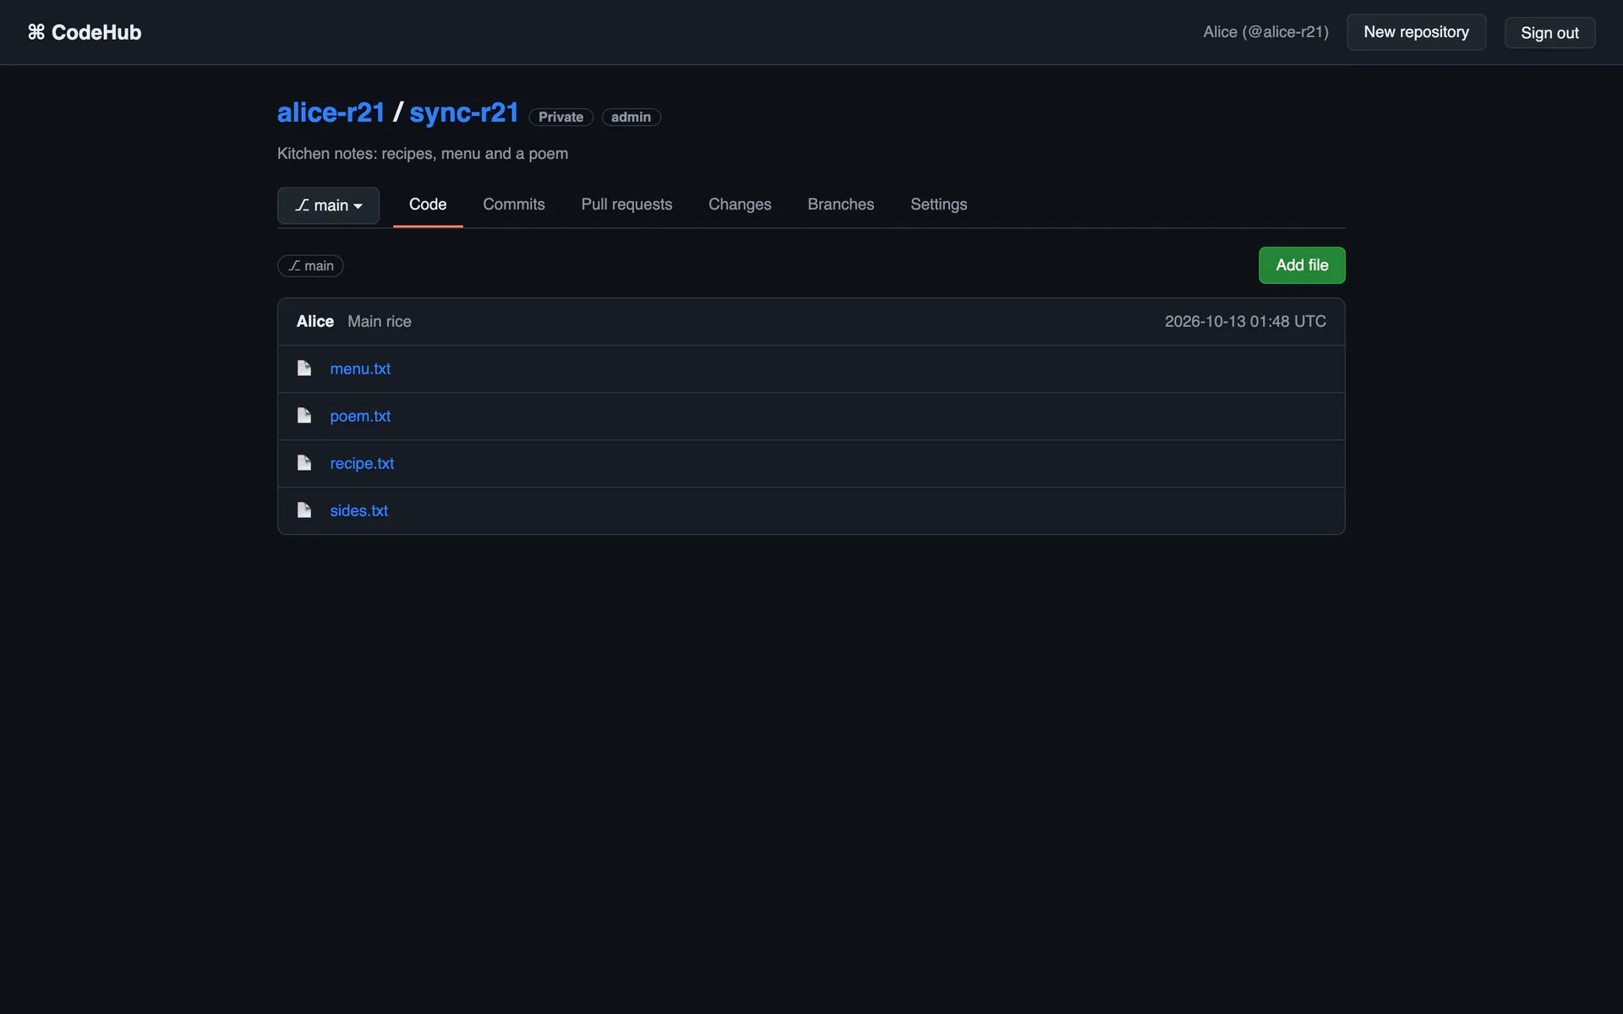Viewport: 1623px width, 1014px height.
Task: Open poem.txt file
Action: pyautogui.click(x=360, y=416)
